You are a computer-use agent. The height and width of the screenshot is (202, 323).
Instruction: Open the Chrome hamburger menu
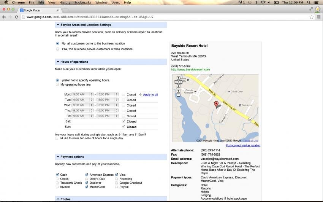(x=319, y=17)
